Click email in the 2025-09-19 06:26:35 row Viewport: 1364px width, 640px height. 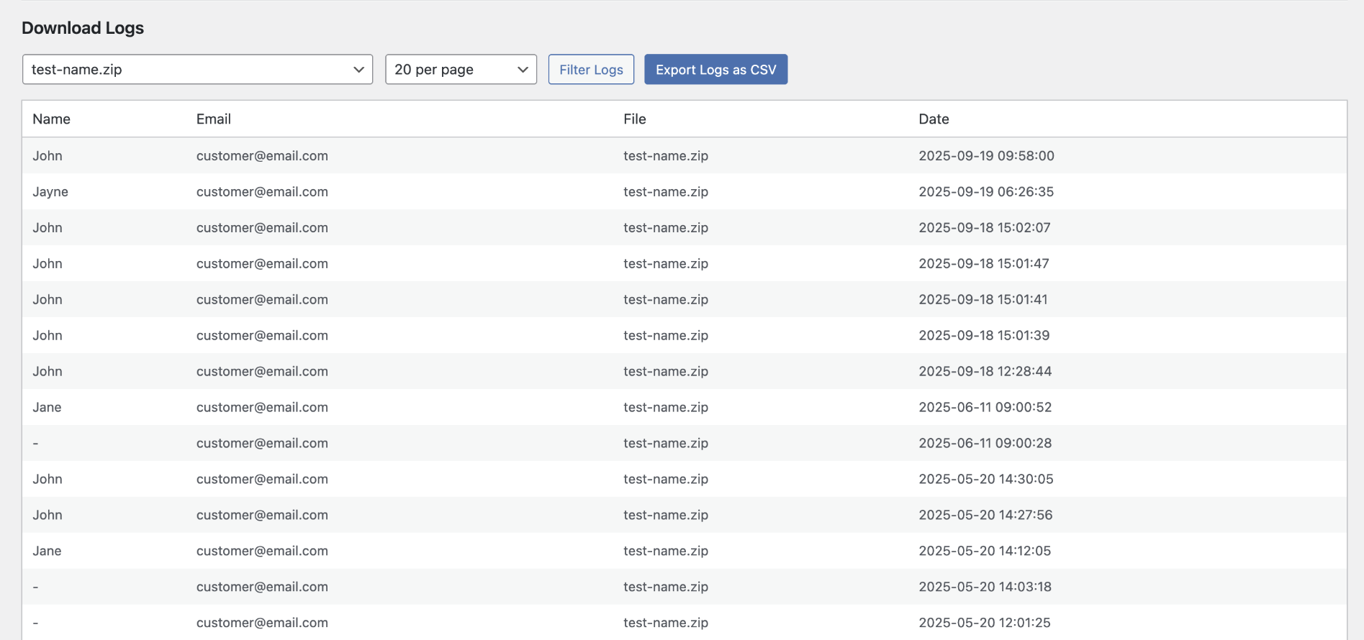tap(262, 192)
